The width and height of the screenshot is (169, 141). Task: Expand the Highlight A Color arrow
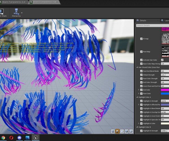(139, 123)
